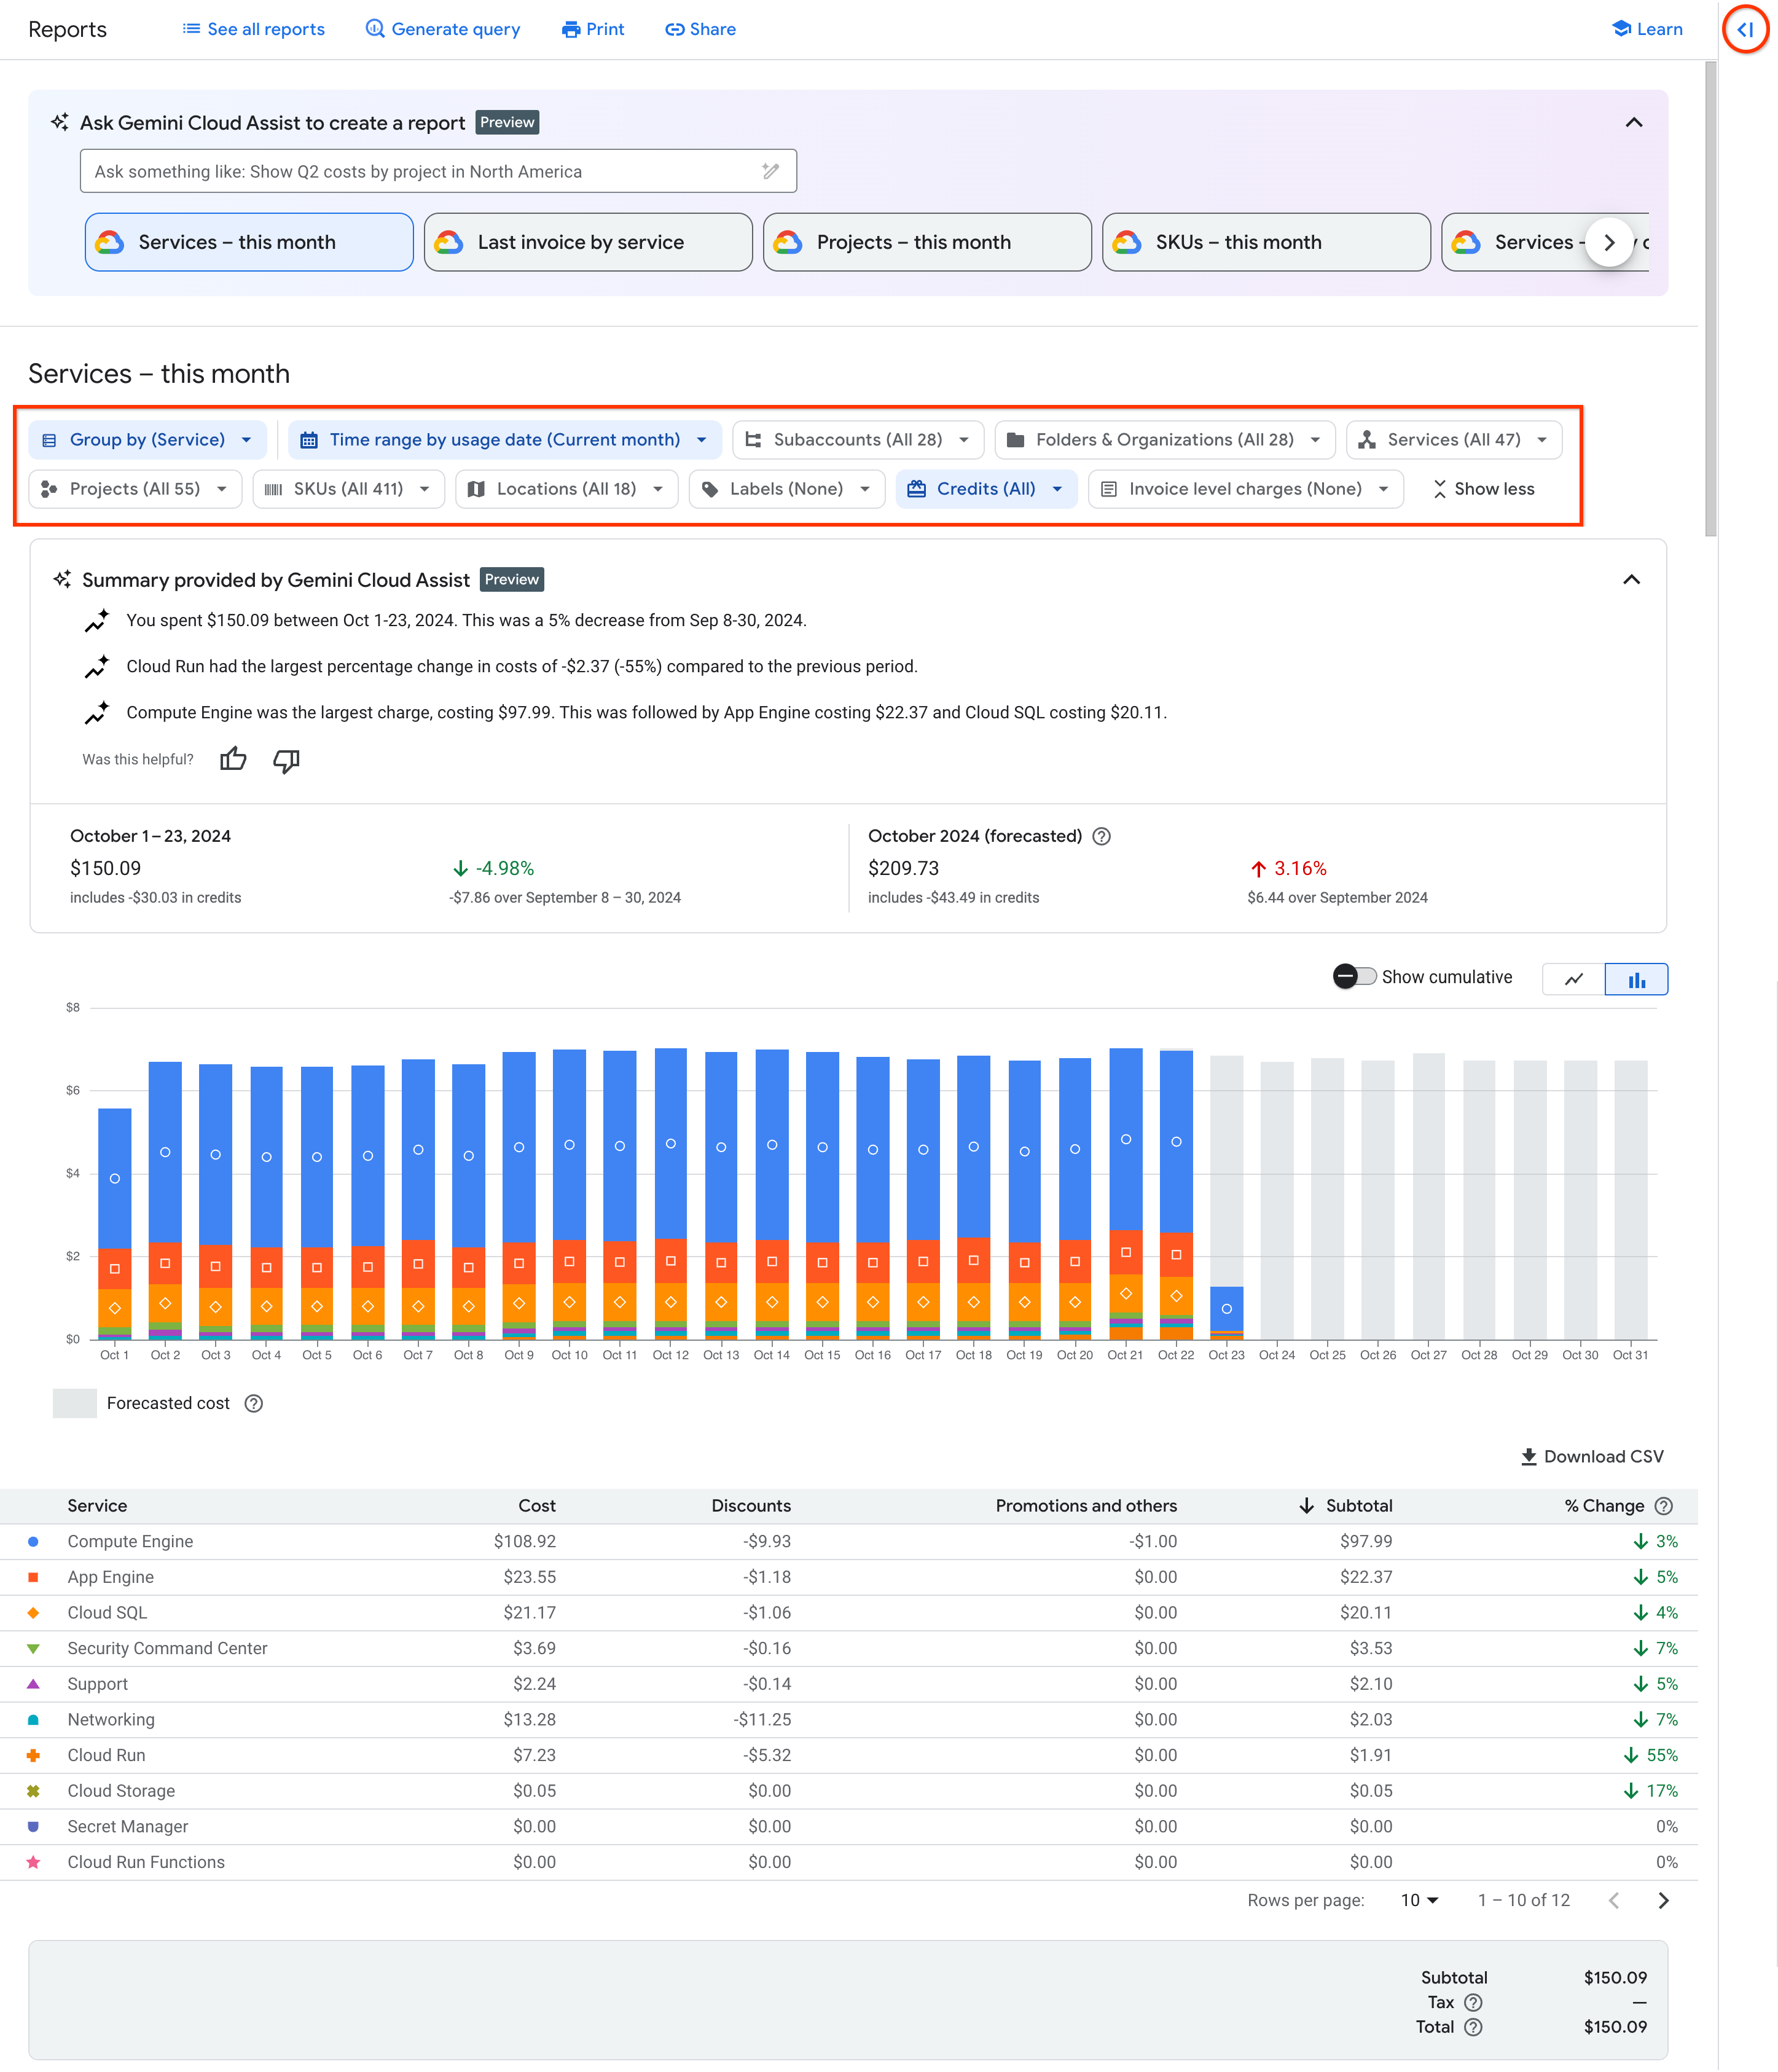Click orange plus marker for Cloud Run
Viewport: 1778px width, 2072px height.
coord(33,1755)
